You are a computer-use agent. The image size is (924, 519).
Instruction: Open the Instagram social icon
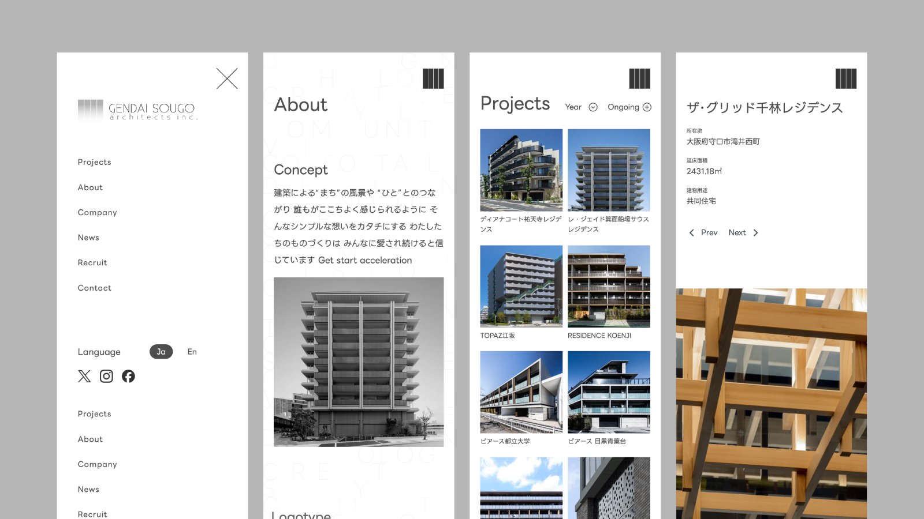point(106,377)
